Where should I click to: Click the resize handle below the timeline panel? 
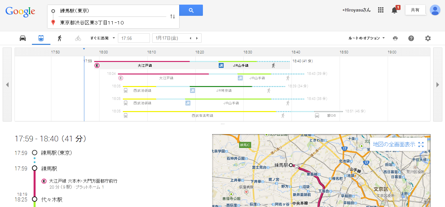click(x=223, y=124)
